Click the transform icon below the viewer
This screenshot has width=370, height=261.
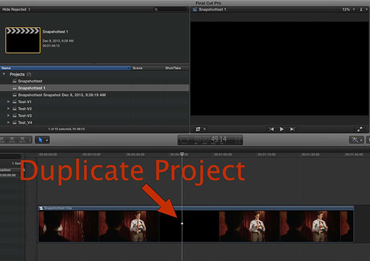198,129
